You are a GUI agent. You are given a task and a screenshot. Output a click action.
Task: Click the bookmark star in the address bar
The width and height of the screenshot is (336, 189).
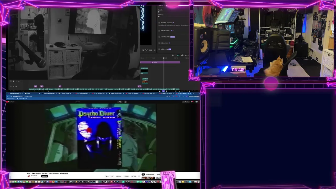(170, 96)
